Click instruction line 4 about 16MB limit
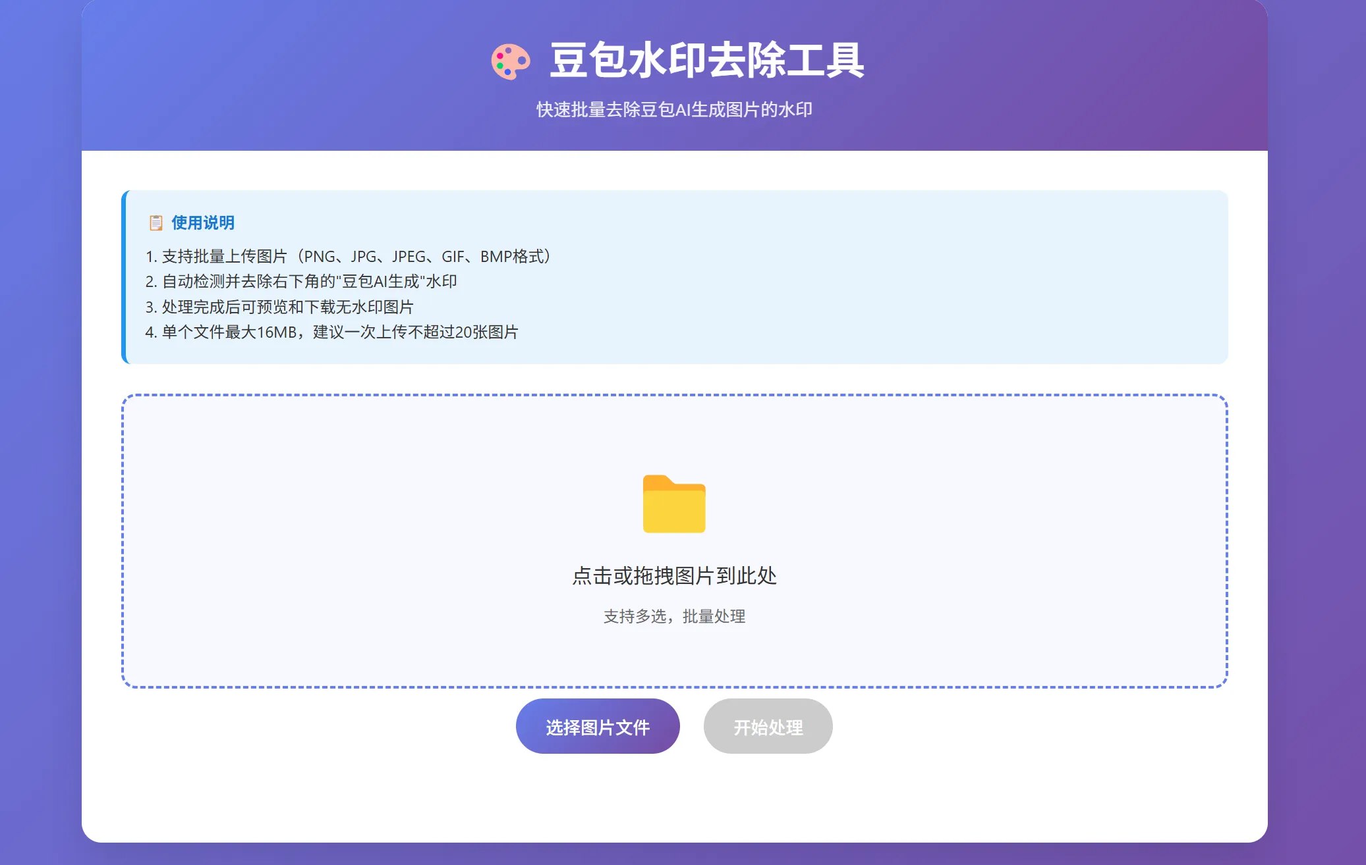1366x865 pixels. click(x=331, y=332)
